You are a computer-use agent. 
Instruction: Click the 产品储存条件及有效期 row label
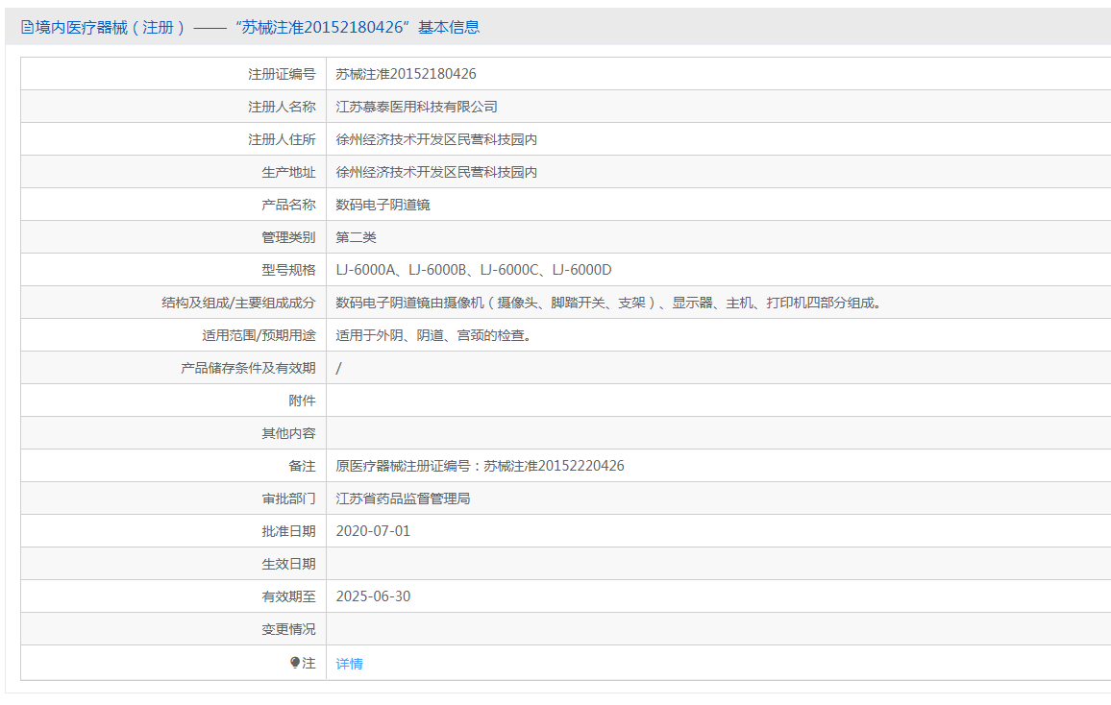pos(248,368)
